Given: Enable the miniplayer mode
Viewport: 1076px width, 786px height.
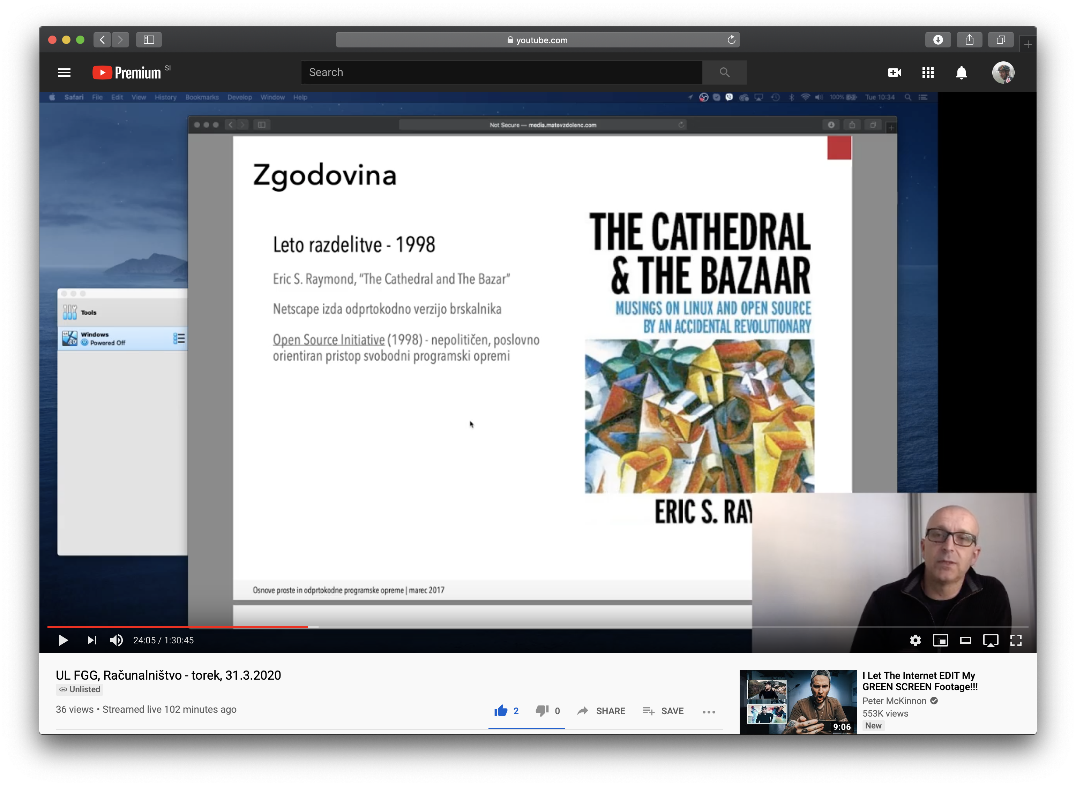Looking at the screenshot, I should click(940, 640).
